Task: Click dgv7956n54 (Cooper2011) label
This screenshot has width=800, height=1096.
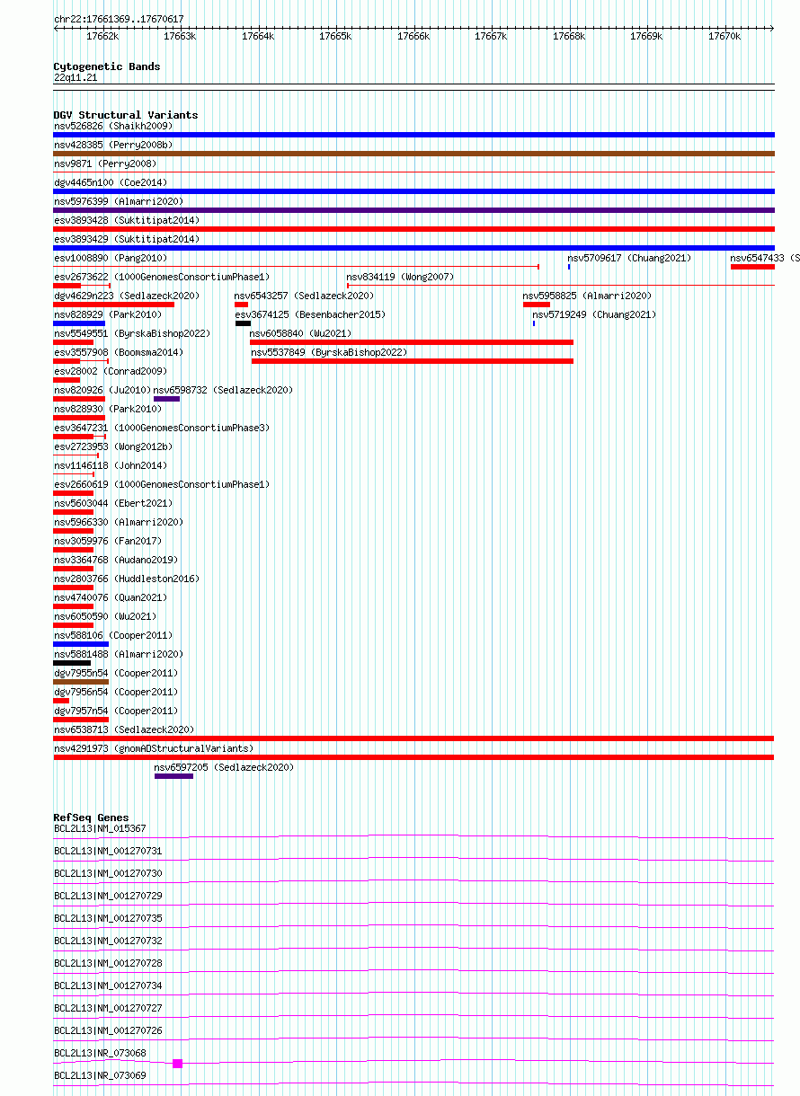Action: [x=116, y=692]
